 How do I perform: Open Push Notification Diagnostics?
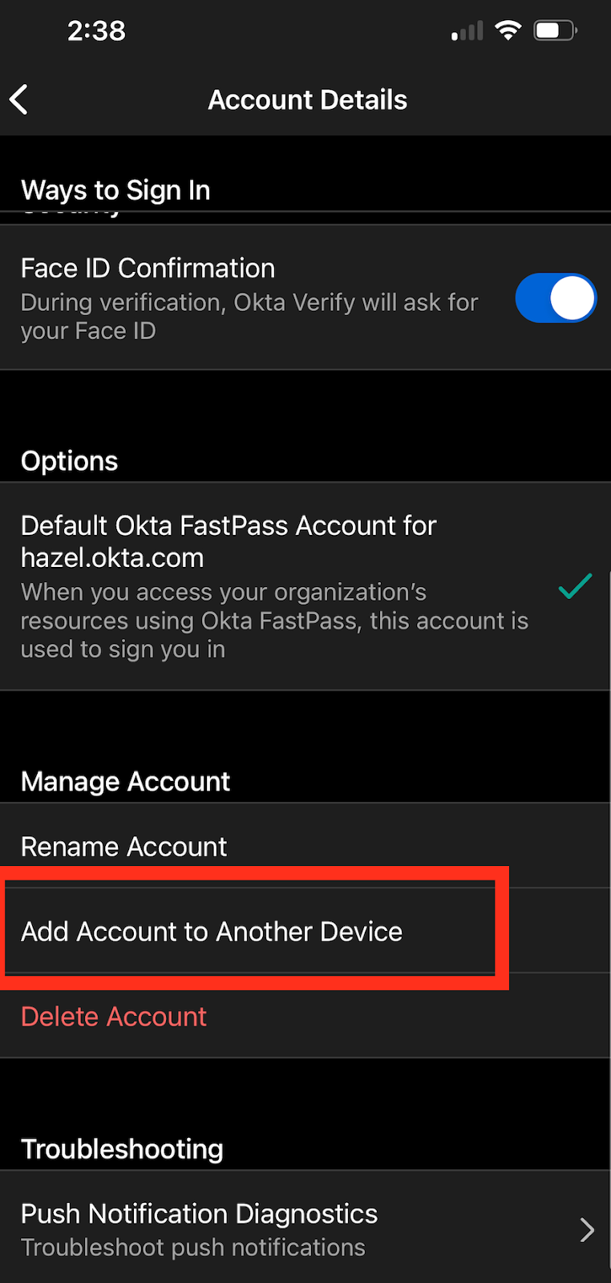(199, 1214)
